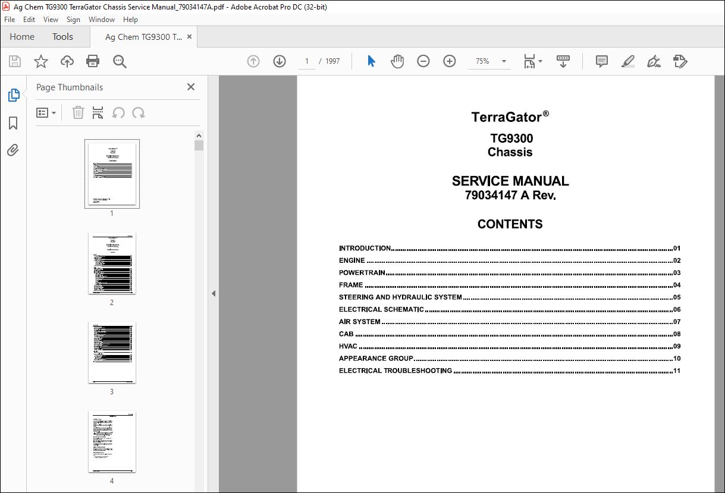Click the Save file icon
This screenshot has height=493, width=725.
coord(15,61)
